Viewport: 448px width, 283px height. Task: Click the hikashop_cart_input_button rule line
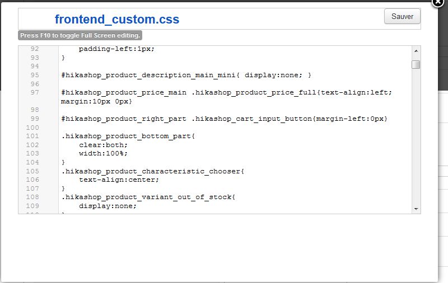[x=225, y=119]
